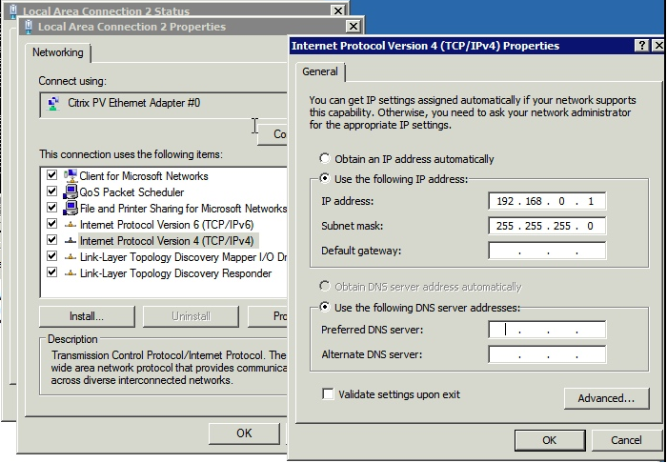The height and width of the screenshot is (463, 667).
Task: Toggle Link-Layer Topology Discovery Responder checkbox
Action: pyautogui.click(x=51, y=272)
